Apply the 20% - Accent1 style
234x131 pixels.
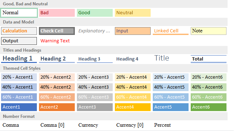tap(19, 77)
